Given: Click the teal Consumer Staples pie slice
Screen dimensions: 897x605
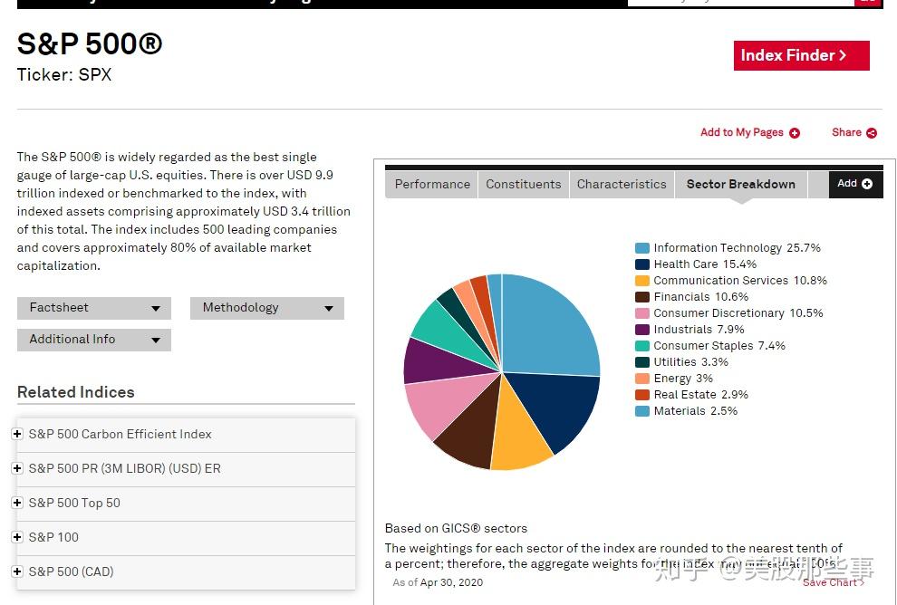Looking at the screenshot, I should pos(445,331).
